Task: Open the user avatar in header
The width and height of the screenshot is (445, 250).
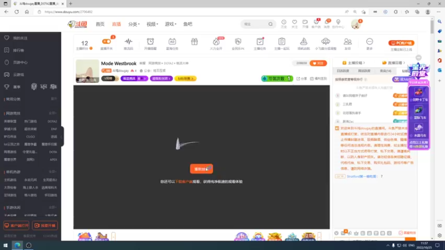Action: (355, 24)
